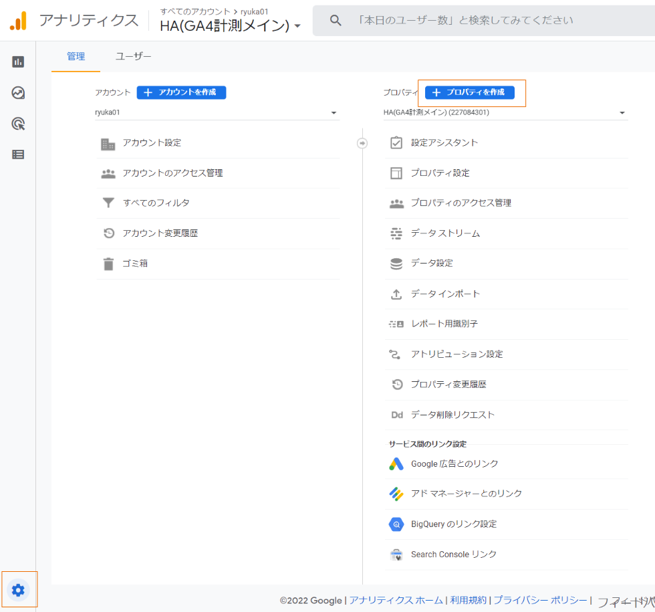655x612 pixels.
Task: Click the search input field
Action: 468,21
